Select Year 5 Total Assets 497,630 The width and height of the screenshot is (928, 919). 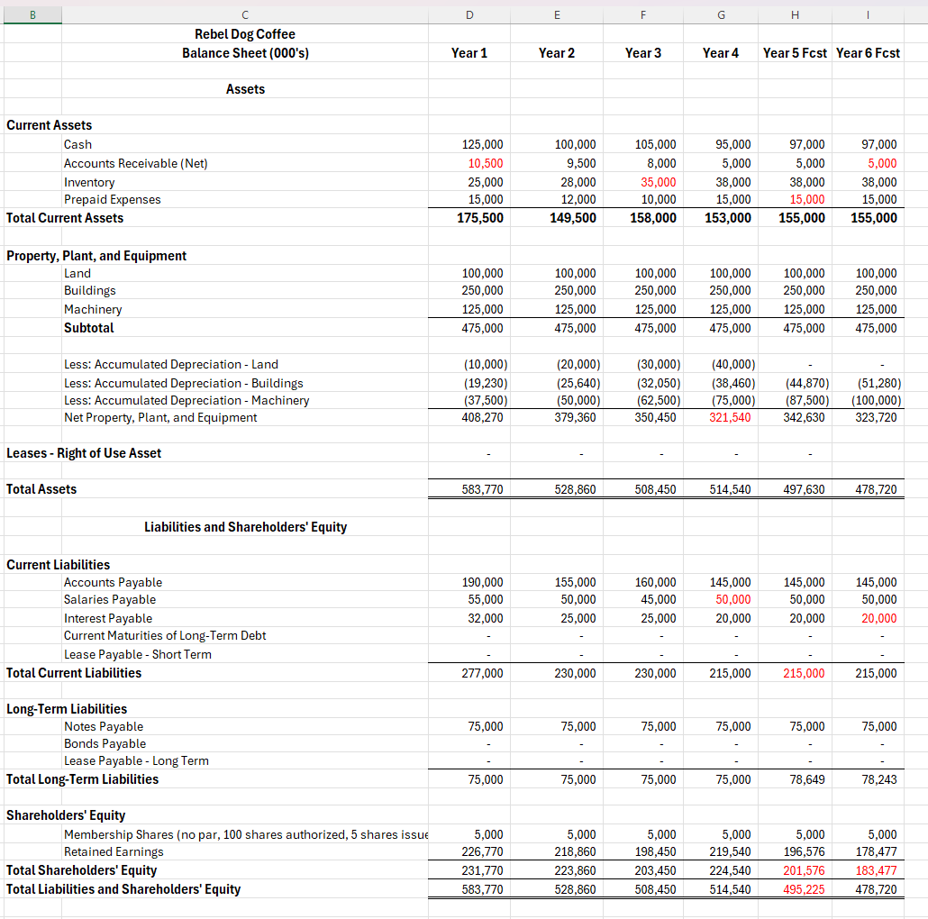[804, 489]
